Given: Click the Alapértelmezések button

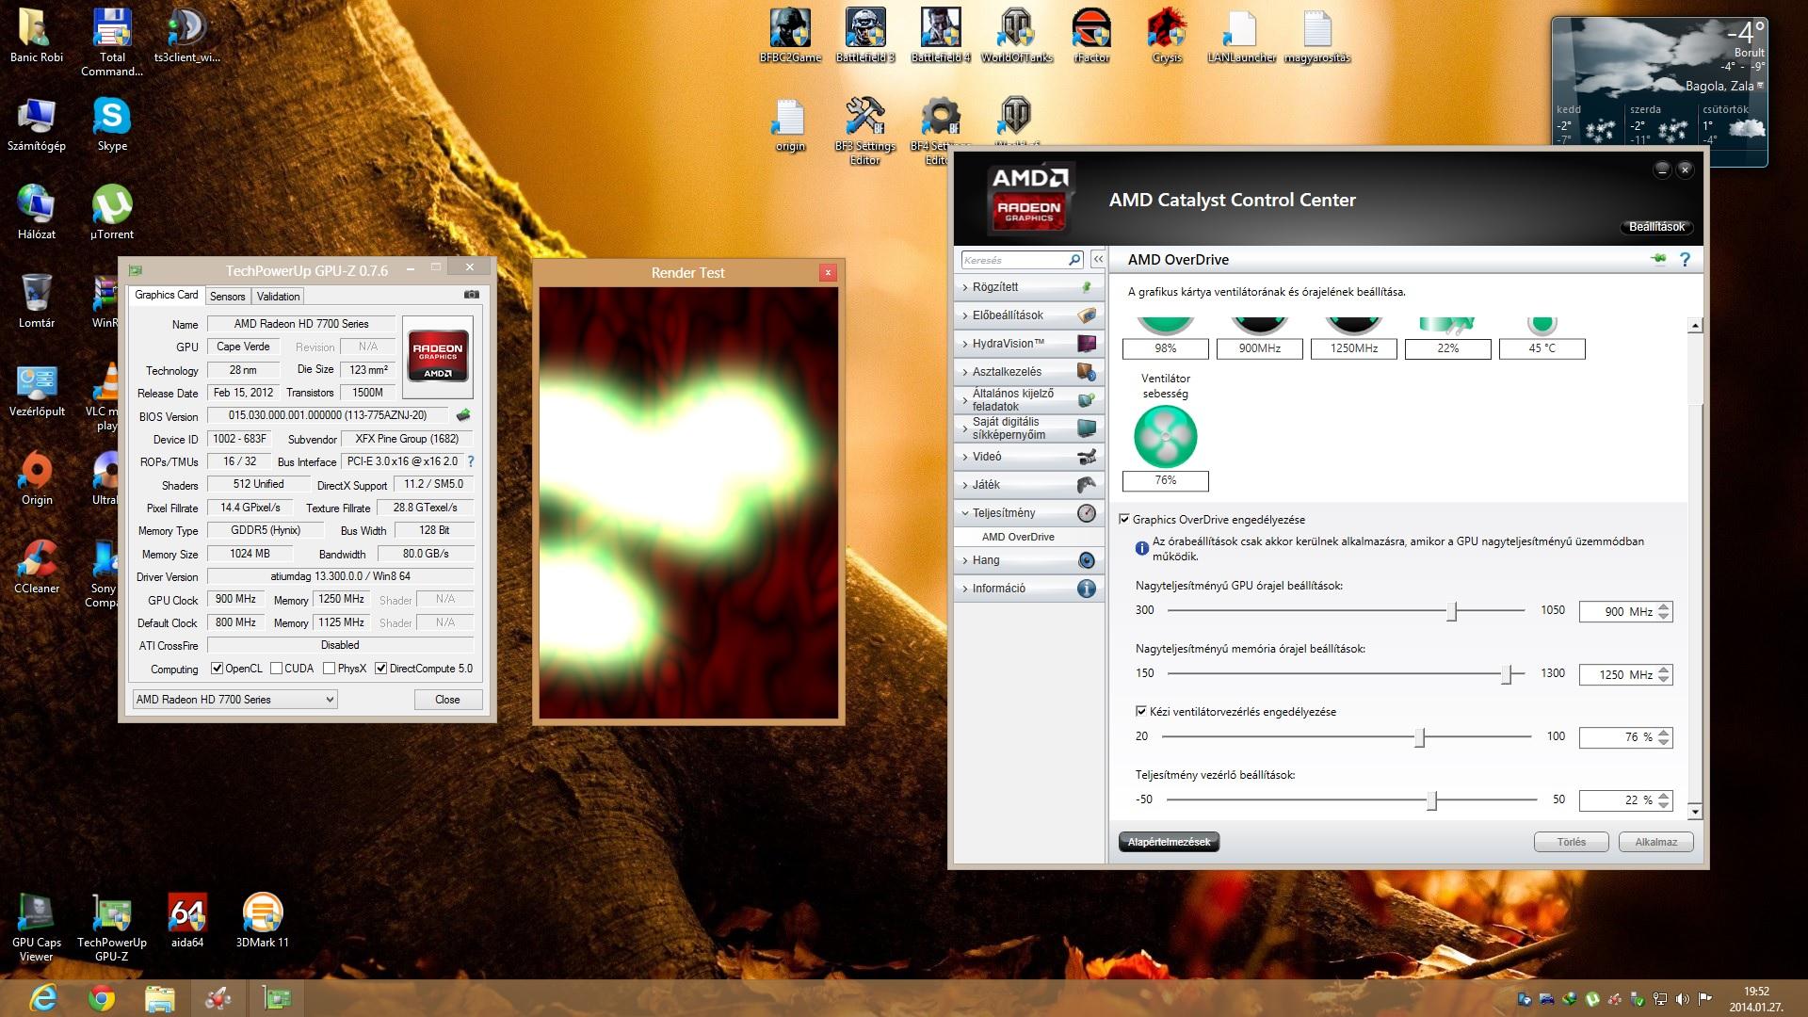Looking at the screenshot, I should [x=1169, y=842].
